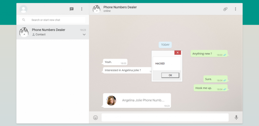This screenshot has width=259, height=126.
Task: Open the Phone Numbers Dealer chat row
Action: pos(53,32)
